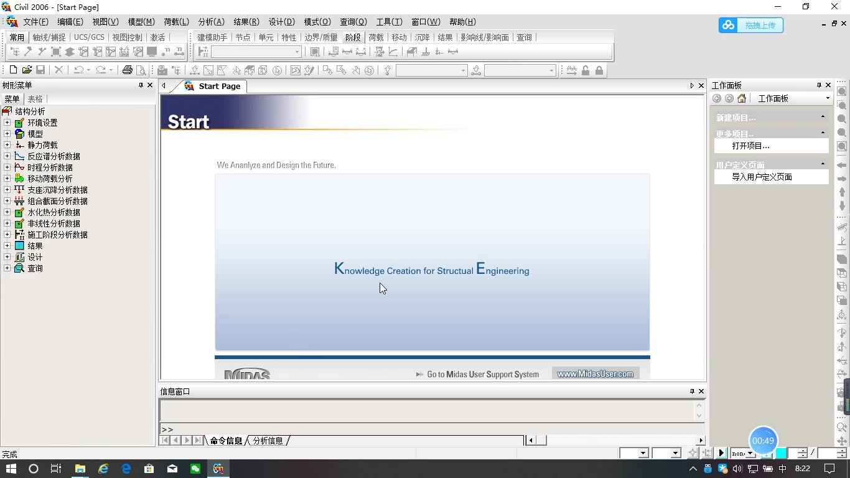Click the Redo arrow icon
The image size is (850, 478).
101,70
